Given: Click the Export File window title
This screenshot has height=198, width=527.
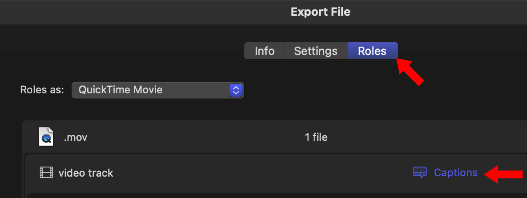Looking at the screenshot, I should click(x=320, y=12).
